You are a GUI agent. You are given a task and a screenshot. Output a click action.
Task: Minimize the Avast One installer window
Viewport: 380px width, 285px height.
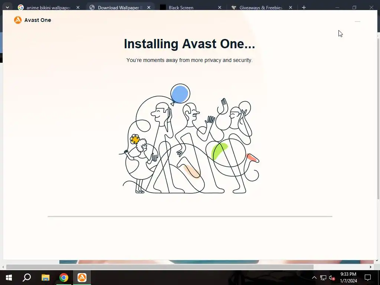(x=357, y=22)
